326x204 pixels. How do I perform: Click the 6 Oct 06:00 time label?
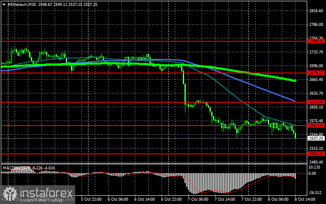coord(118,199)
